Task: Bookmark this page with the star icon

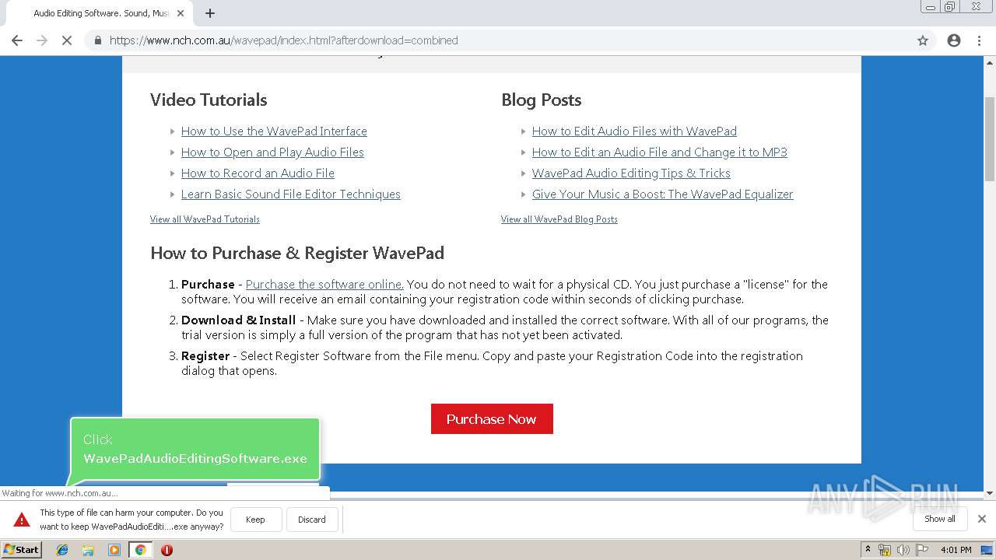Action: (923, 40)
